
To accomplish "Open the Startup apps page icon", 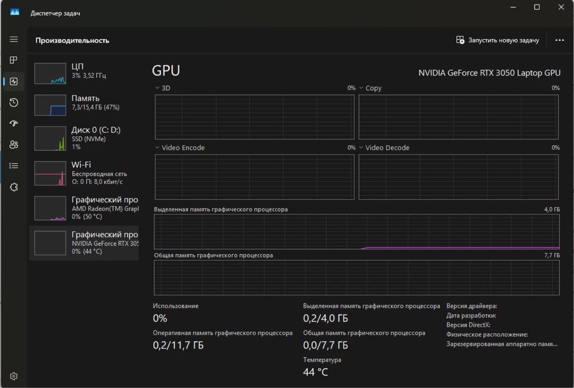I will click(x=14, y=124).
